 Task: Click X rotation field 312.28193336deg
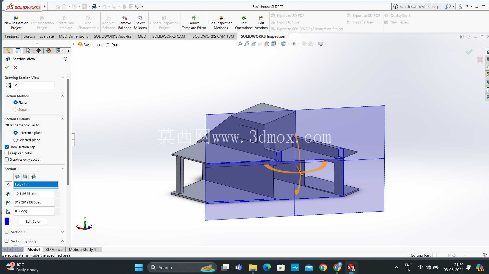[34, 202]
